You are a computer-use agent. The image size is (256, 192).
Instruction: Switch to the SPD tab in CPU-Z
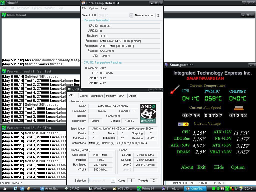pos(121,96)
